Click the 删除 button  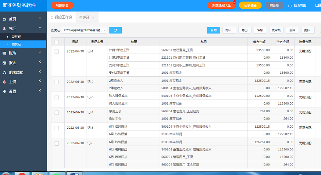pyautogui.click(x=292, y=30)
